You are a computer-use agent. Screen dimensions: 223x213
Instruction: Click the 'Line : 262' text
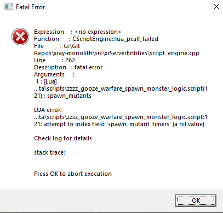(x=54, y=60)
